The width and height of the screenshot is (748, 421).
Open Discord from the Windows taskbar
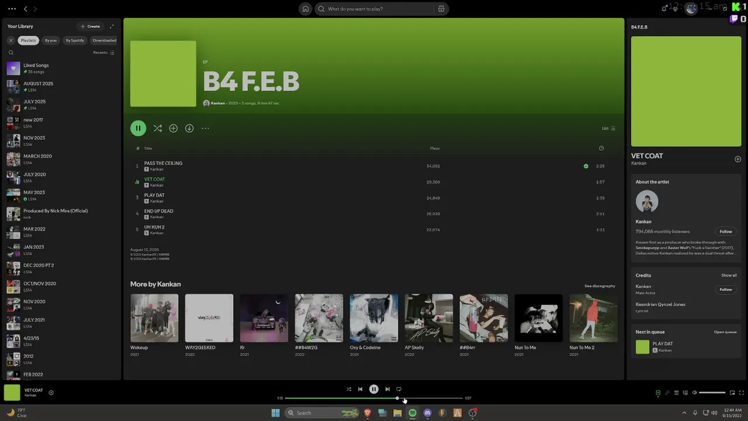[x=428, y=413]
